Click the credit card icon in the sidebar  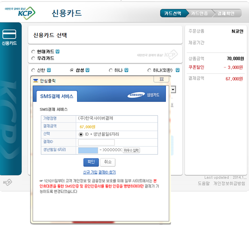[x=9, y=34]
